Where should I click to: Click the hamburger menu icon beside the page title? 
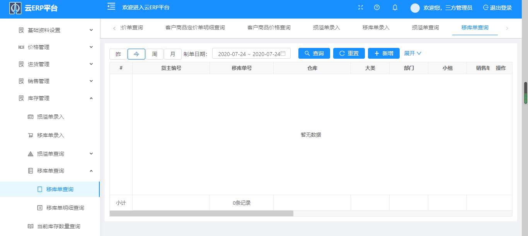(111, 6)
